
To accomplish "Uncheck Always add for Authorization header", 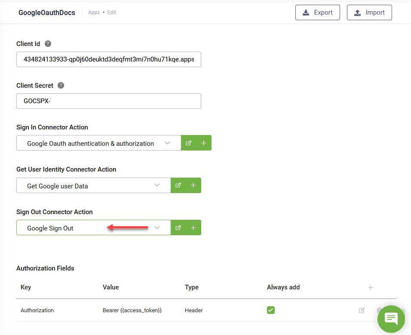I will pyautogui.click(x=271, y=310).
